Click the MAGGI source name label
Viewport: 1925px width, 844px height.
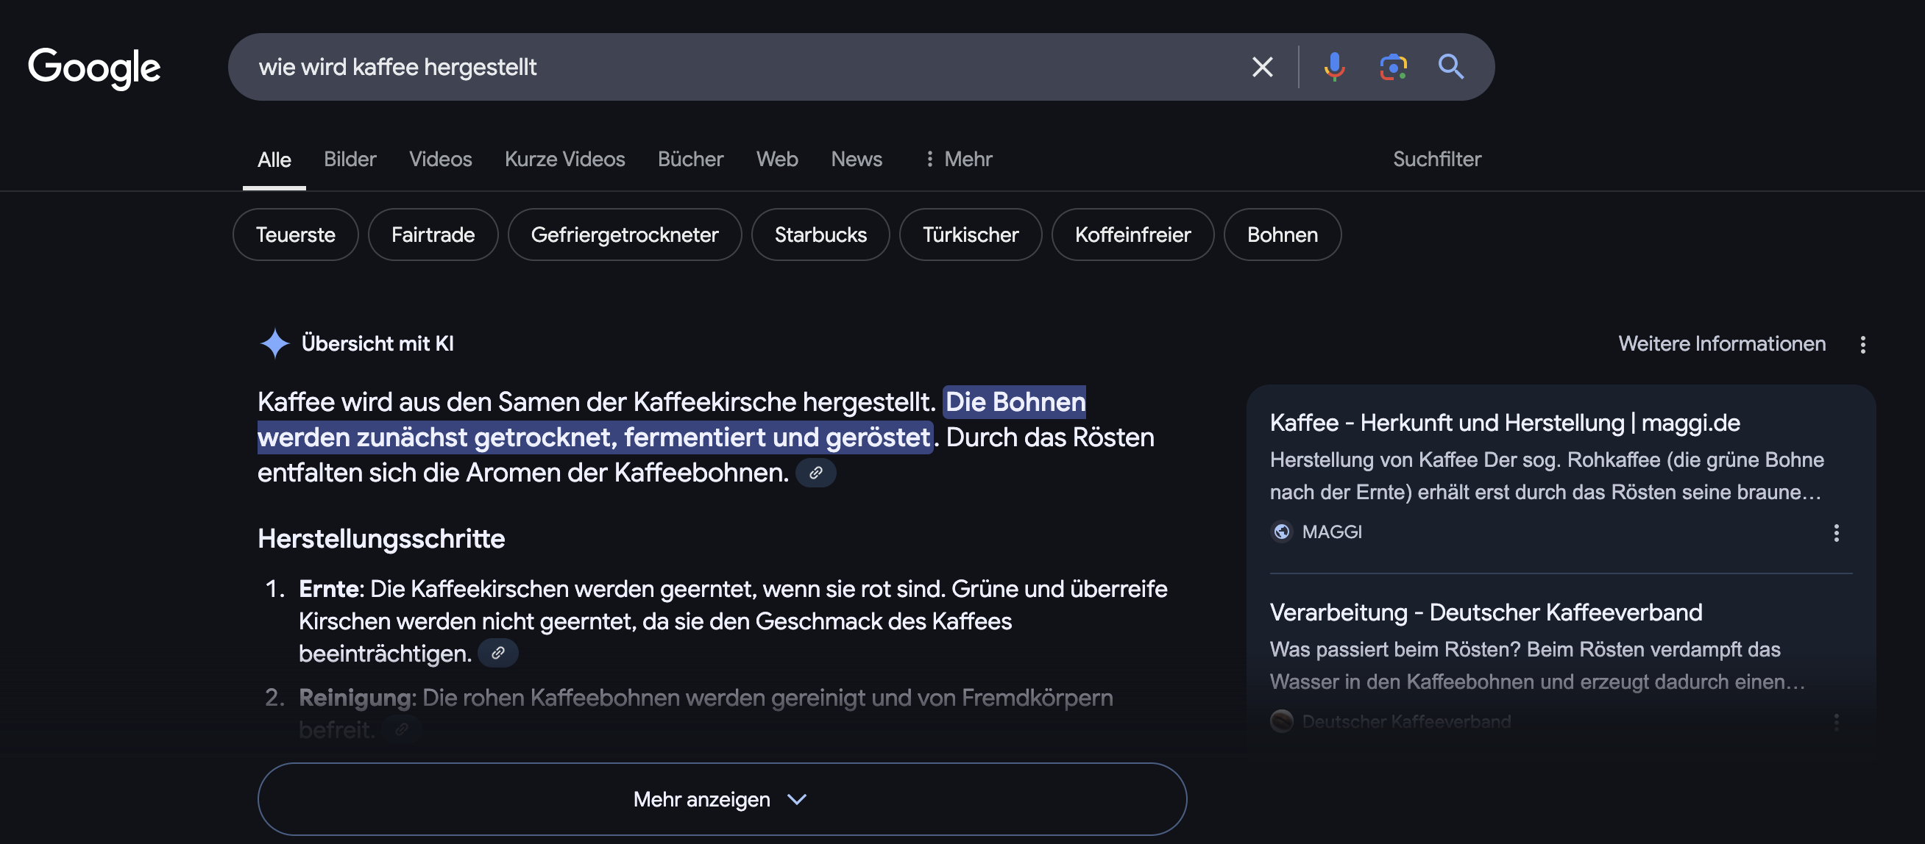tap(1332, 532)
